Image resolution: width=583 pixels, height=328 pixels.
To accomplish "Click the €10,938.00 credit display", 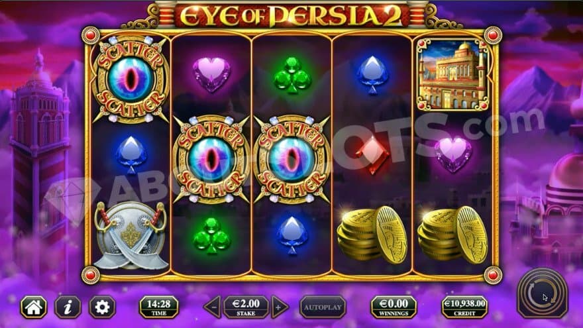I will pyautogui.click(x=464, y=307).
